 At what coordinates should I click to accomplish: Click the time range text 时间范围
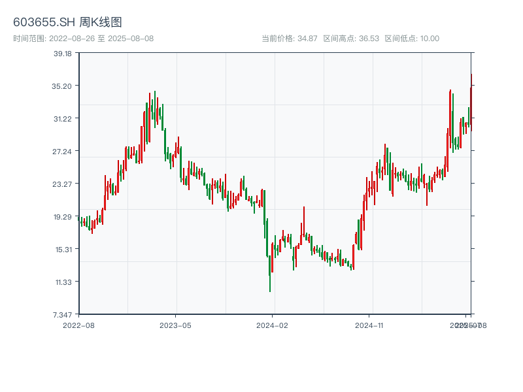pyautogui.click(x=83, y=39)
